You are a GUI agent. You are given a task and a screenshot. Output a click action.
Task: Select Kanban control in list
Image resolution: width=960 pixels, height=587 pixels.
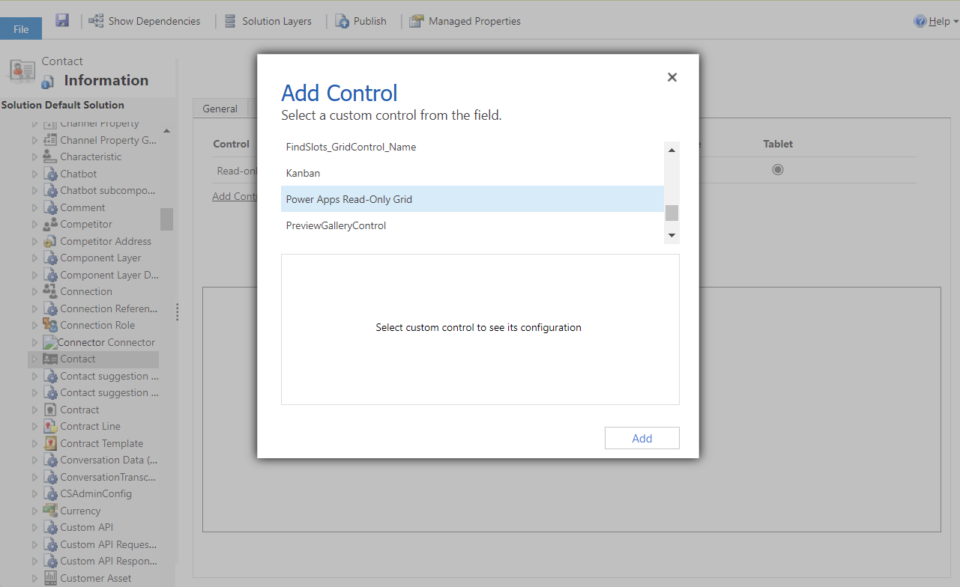tap(472, 173)
